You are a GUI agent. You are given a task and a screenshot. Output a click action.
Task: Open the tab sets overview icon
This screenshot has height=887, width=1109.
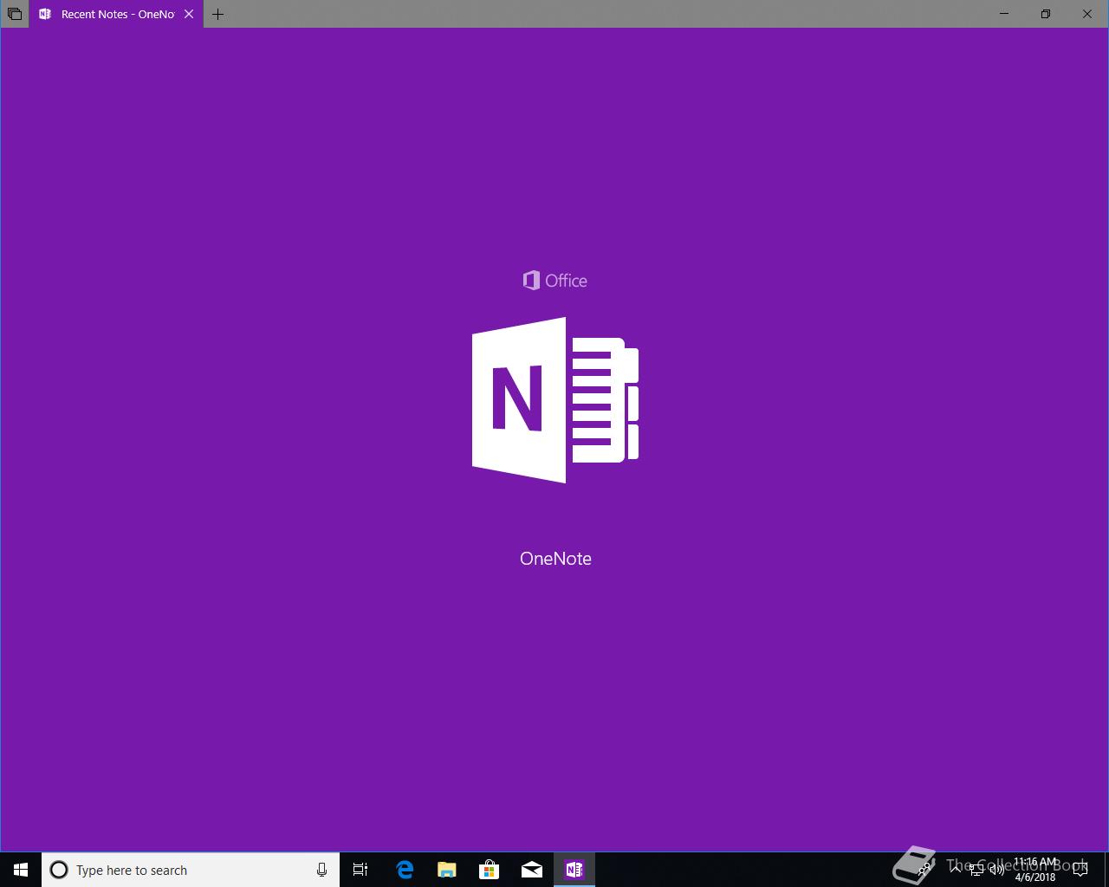(x=15, y=14)
